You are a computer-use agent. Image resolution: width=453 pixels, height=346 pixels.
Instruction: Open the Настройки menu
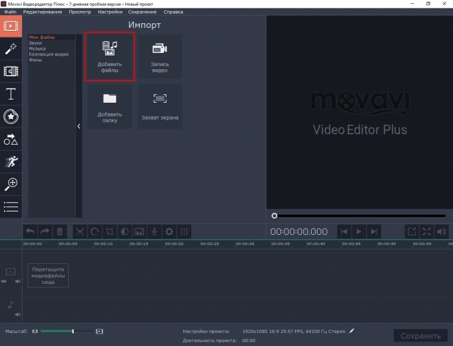click(110, 12)
